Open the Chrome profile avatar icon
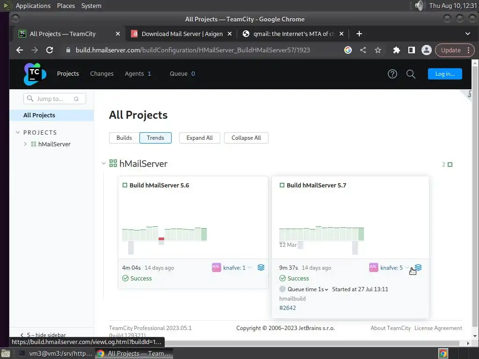 [427, 50]
